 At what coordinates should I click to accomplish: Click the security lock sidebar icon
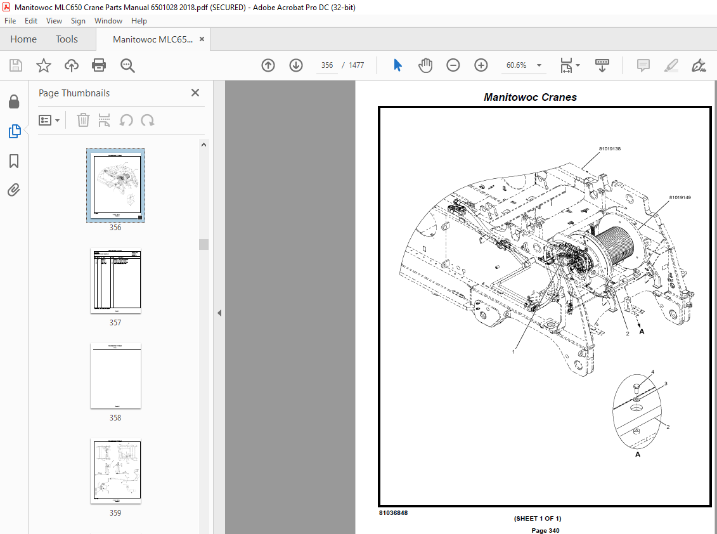click(x=14, y=101)
